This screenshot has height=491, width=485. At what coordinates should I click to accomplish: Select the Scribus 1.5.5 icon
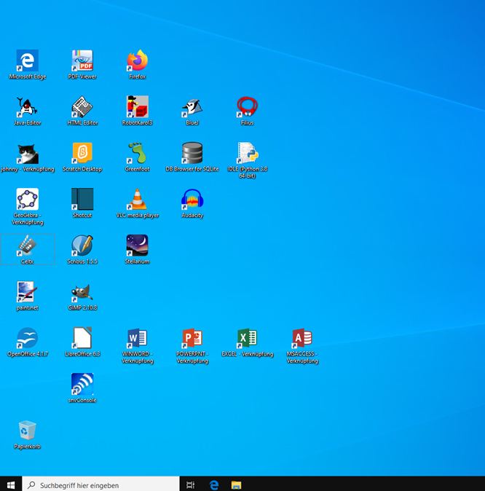[x=82, y=245]
